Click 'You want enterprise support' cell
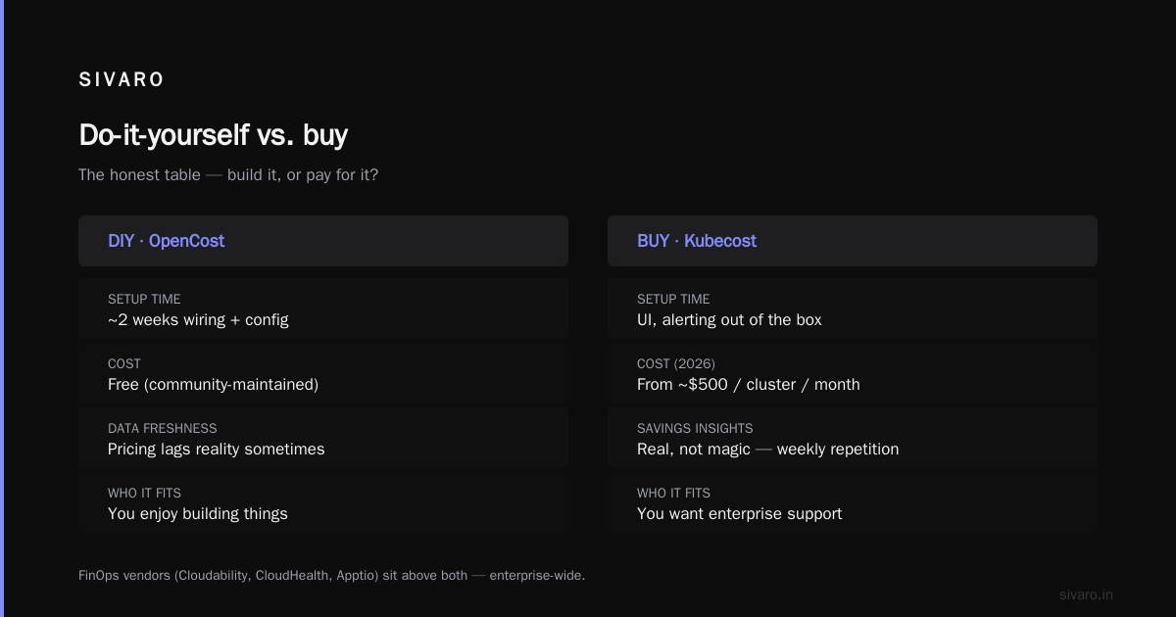The height and width of the screenshot is (617, 1176). coord(853,503)
